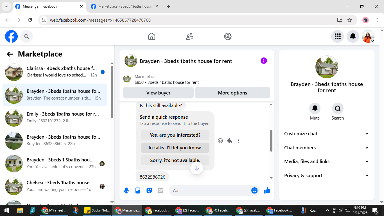Screen dimensions: 384x216
Task: Click the conversation list scrollbar
Action: pyautogui.click(x=112, y=92)
